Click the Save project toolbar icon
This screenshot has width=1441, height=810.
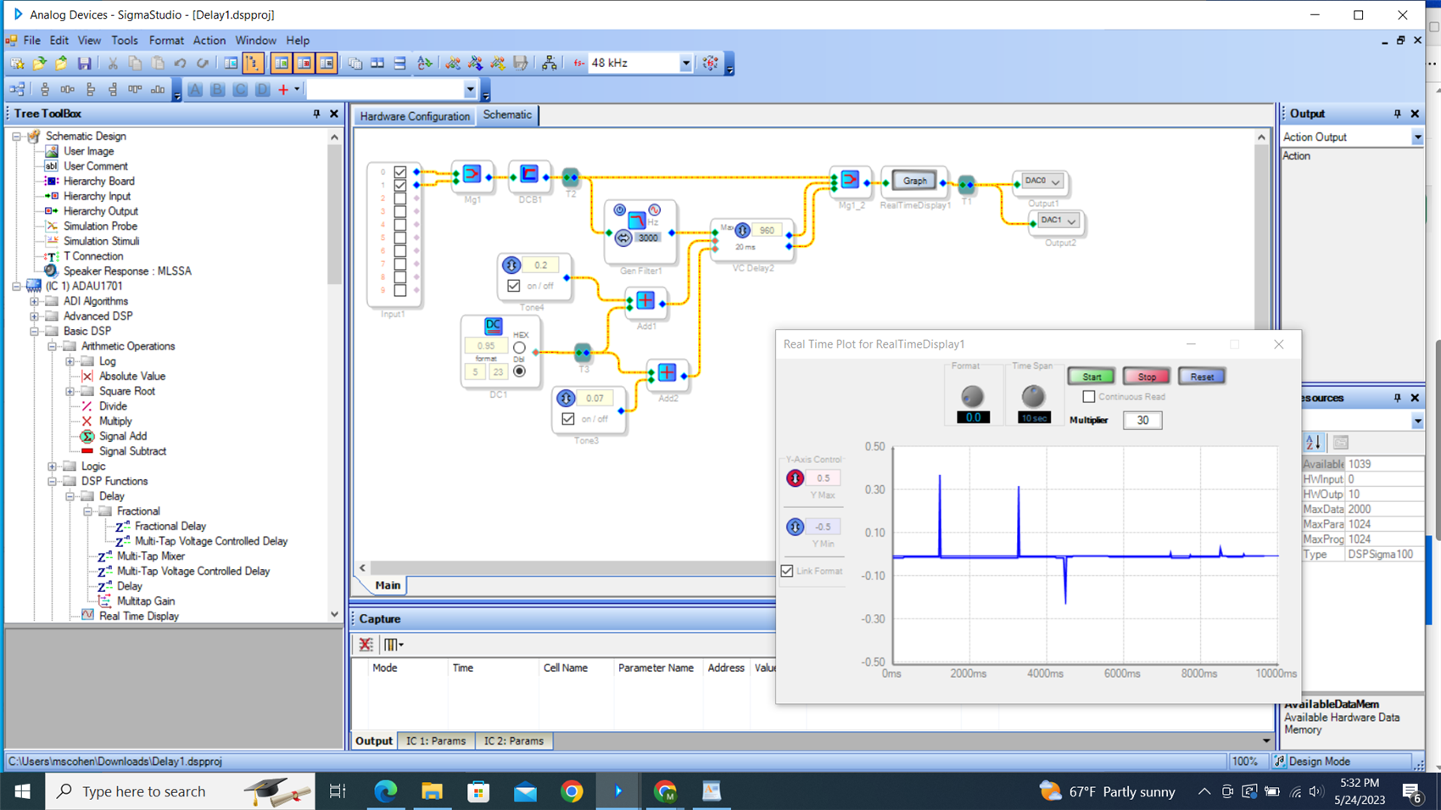click(84, 64)
